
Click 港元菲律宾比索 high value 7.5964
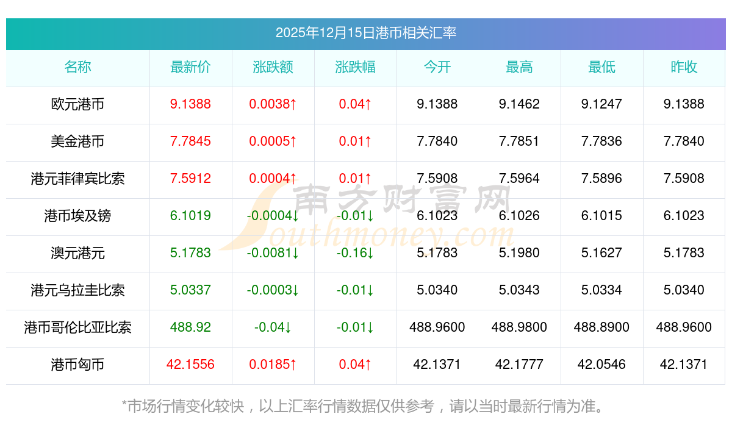[x=519, y=179]
